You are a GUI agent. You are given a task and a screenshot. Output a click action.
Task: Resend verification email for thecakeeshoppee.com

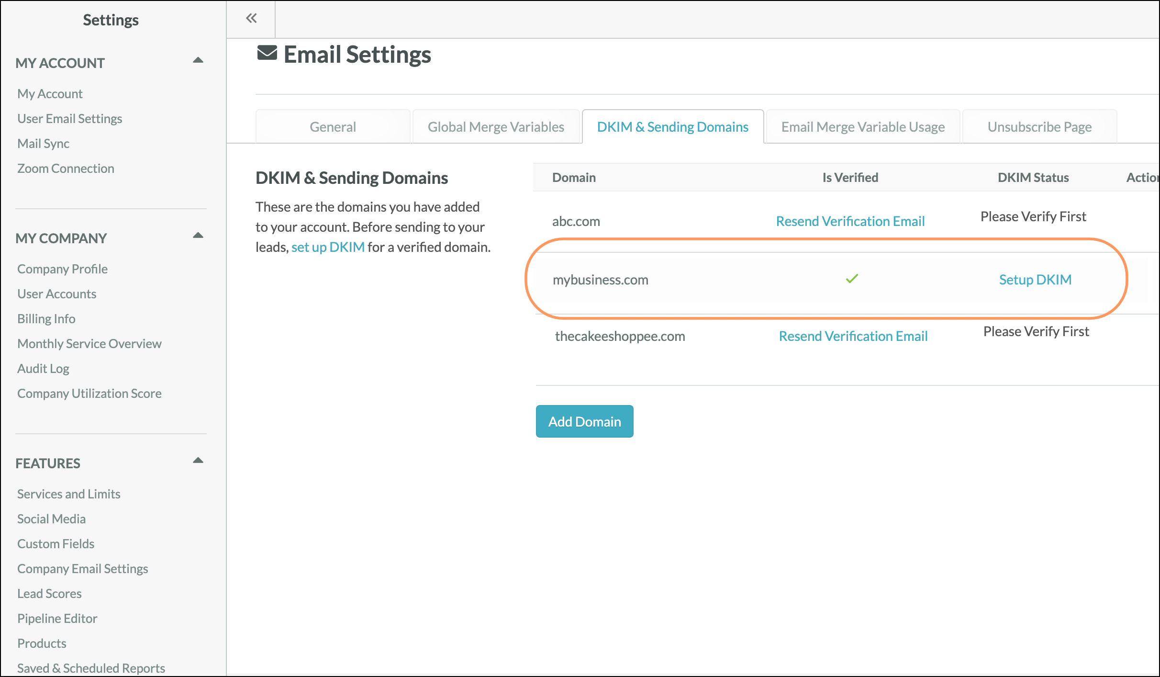[853, 336]
